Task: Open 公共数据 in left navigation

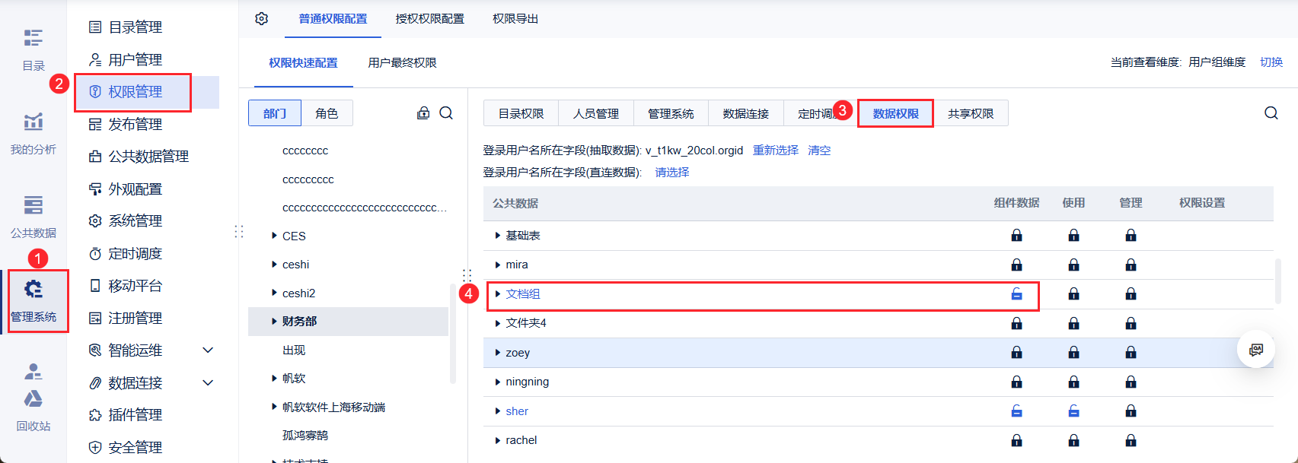Action: coord(33,216)
